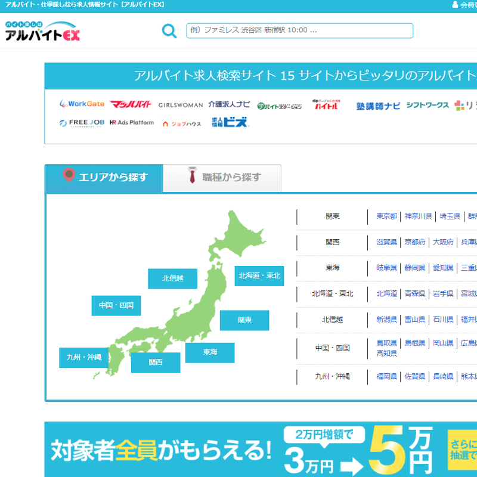Viewport: 477px width, 477px height.
Task: Open the 介護求人ナビ logo
Action: (x=229, y=104)
